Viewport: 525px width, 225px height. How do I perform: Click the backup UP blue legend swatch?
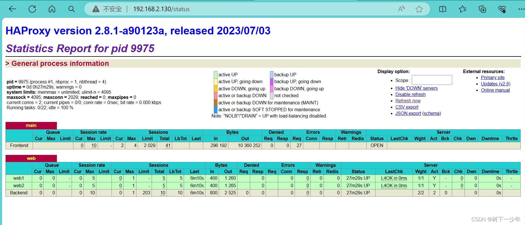click(272, 75)
